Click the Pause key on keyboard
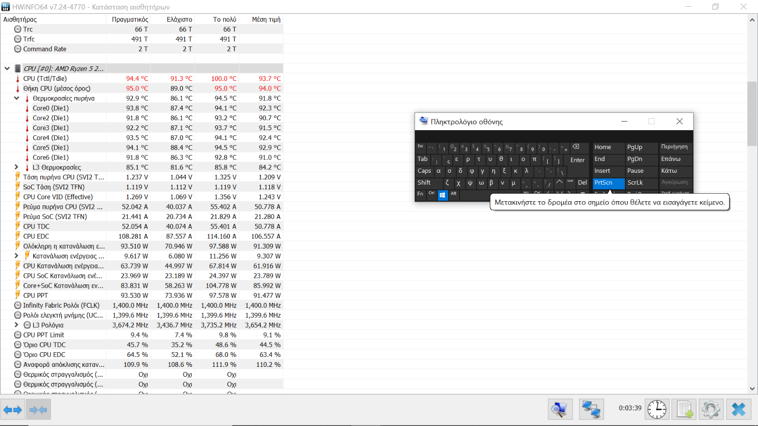The image size is (758, 426). click(641, 171)
